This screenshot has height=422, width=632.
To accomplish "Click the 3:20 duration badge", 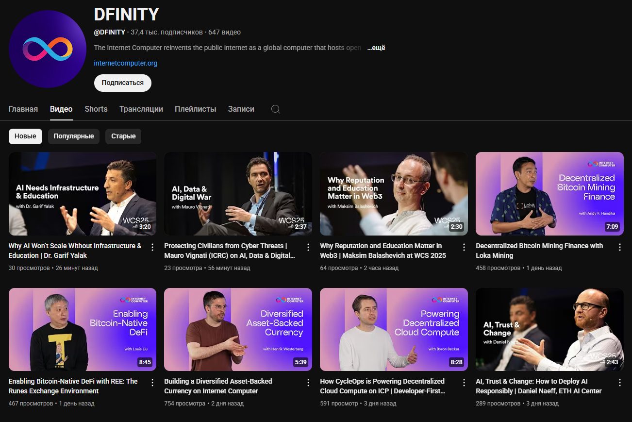I will point(145,227).
